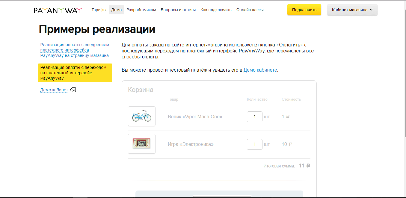Click the Игра «Электроника» product name

point(191,144)
